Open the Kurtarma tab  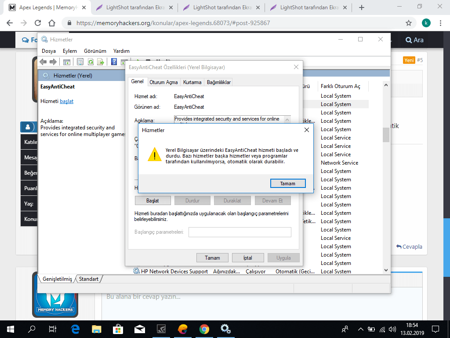tap(192, 82)
